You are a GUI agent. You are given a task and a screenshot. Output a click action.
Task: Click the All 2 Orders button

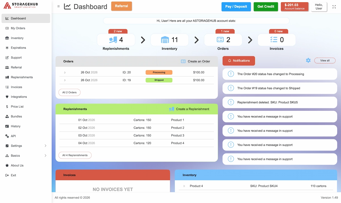click(x=70, y=92)
